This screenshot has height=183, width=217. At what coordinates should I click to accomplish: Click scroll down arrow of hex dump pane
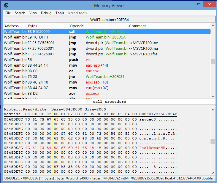[213, 173]
